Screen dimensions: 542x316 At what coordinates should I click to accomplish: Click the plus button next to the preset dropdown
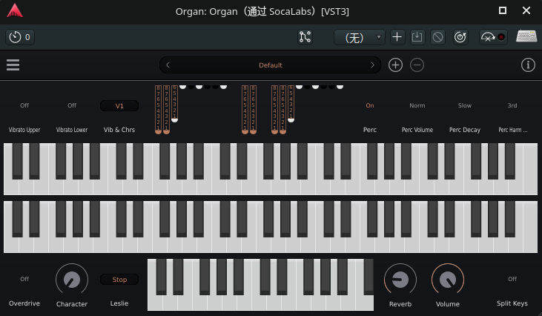[397, 37]
